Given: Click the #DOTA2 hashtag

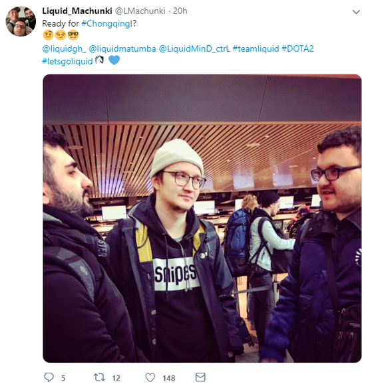Looking at the screenshot, I should [297, 48].
